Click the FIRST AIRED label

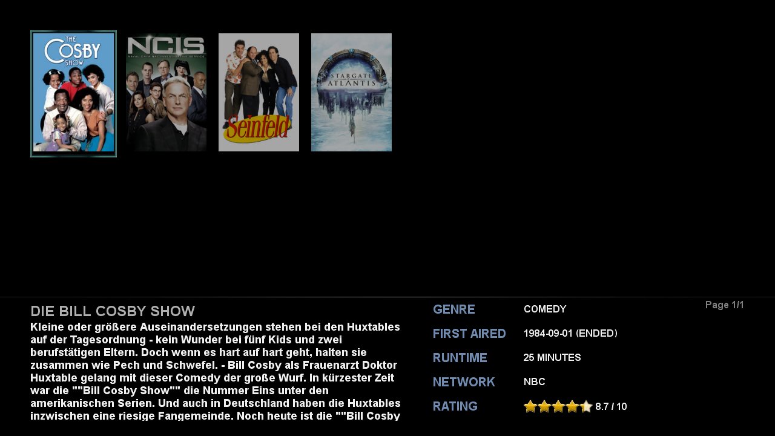[469, 334]
